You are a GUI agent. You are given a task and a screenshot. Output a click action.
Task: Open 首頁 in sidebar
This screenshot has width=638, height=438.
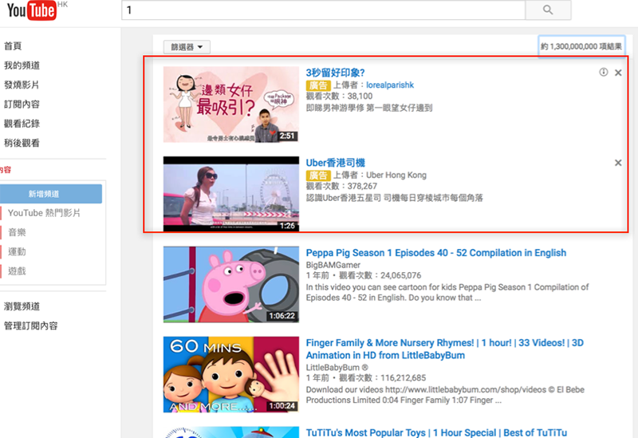pyautogui.click(x=13, y=46)
